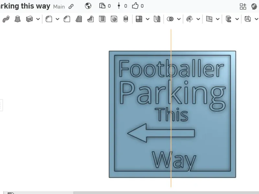This screenshot has height=194, width=259.
Task: Click the "Main" workspace label
Action: click(x=59, y=6)
